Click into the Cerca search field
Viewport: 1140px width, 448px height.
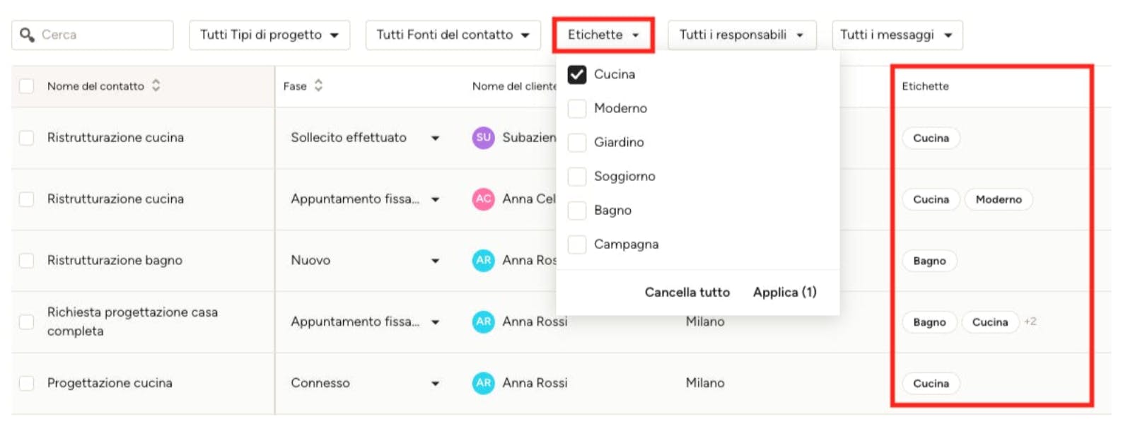pyautogui.click(x=93, y=35)
